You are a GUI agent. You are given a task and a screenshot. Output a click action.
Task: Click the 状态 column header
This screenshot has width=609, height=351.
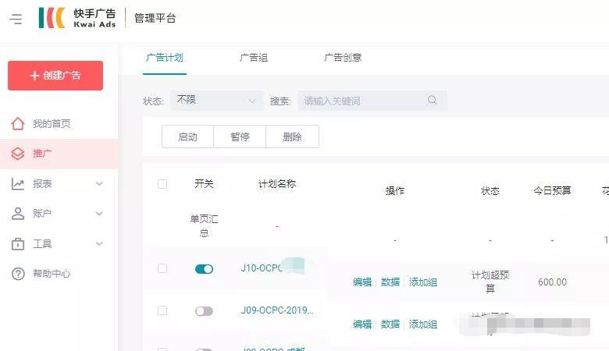(x=490, y=190)
